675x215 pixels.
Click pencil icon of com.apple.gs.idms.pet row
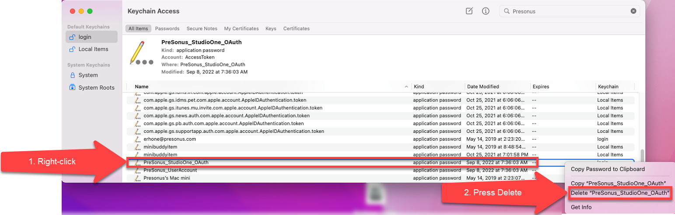pos(137,100)
